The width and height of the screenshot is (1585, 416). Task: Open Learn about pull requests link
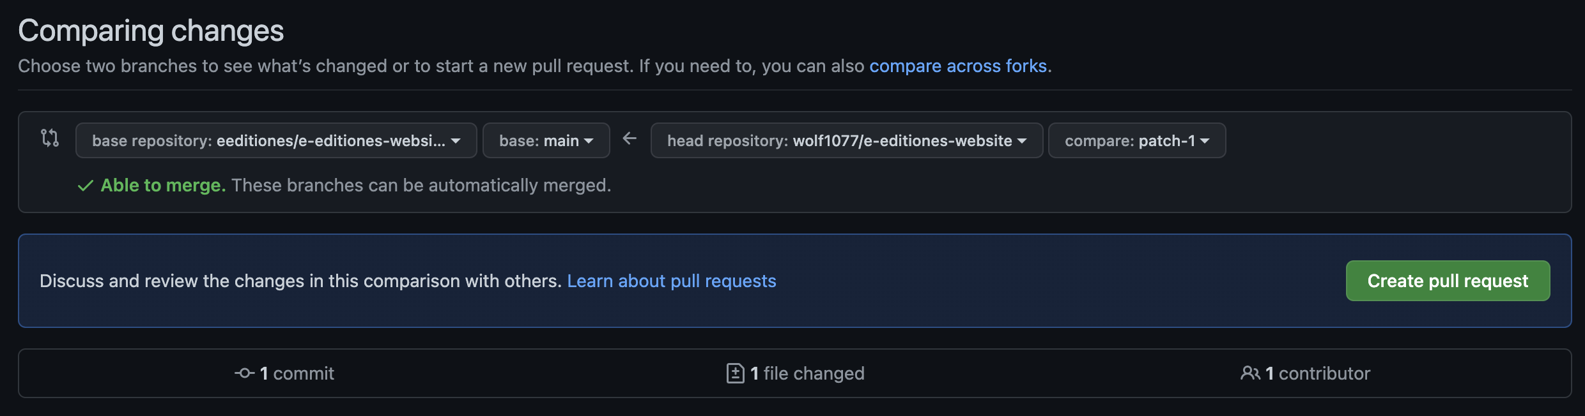(671, 281)
